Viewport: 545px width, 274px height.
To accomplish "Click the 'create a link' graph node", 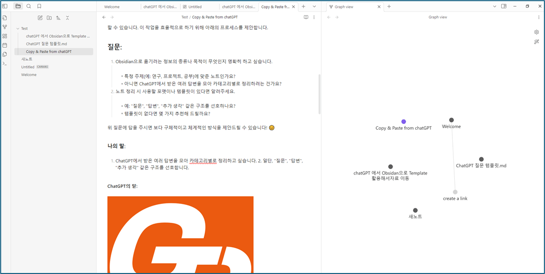I will coord(455,192).
